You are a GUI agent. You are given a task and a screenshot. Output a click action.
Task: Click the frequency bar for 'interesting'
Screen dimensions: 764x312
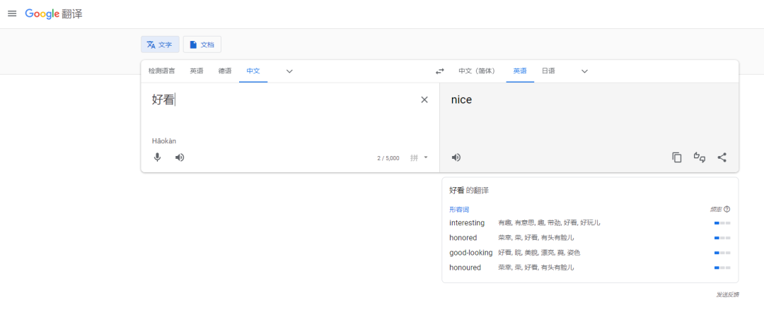click(x=722, y=223)
